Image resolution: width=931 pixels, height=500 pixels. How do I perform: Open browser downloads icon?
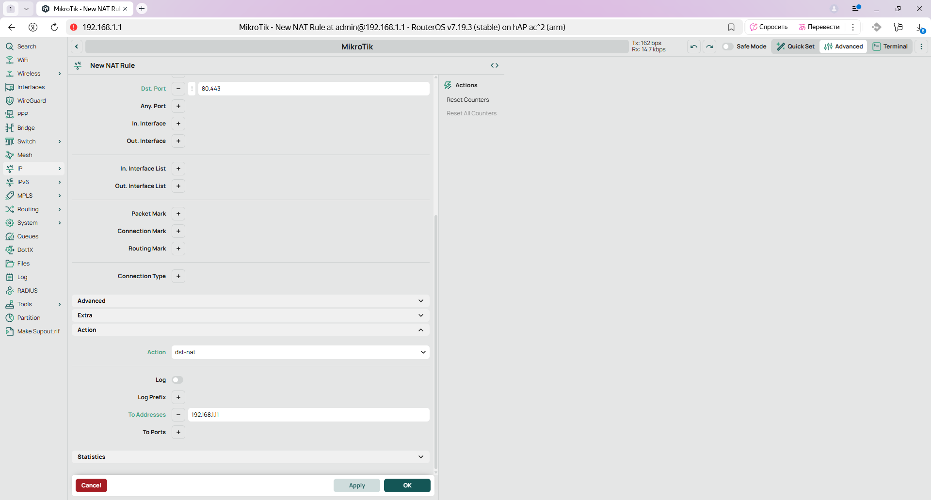pyautogui.click(x=920, y=27)
